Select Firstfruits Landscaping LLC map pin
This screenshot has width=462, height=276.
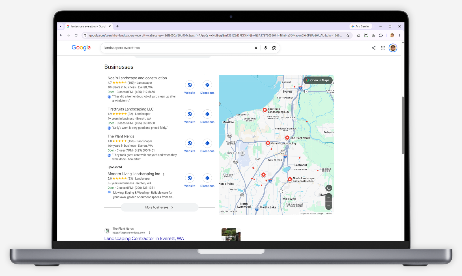pyautogui.click(x=264, y=110)
